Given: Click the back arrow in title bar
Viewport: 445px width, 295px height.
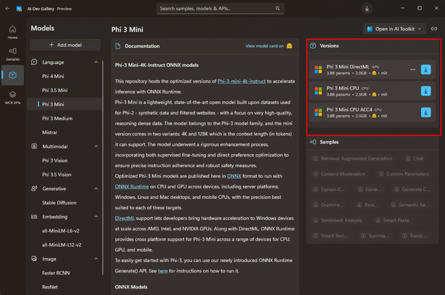Looking at the screenshot, I should point(7,8).
